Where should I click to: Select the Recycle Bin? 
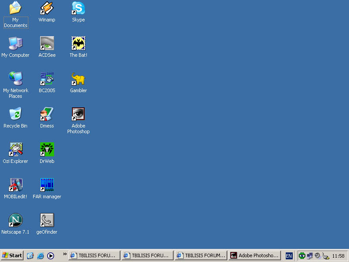point(15,118)
